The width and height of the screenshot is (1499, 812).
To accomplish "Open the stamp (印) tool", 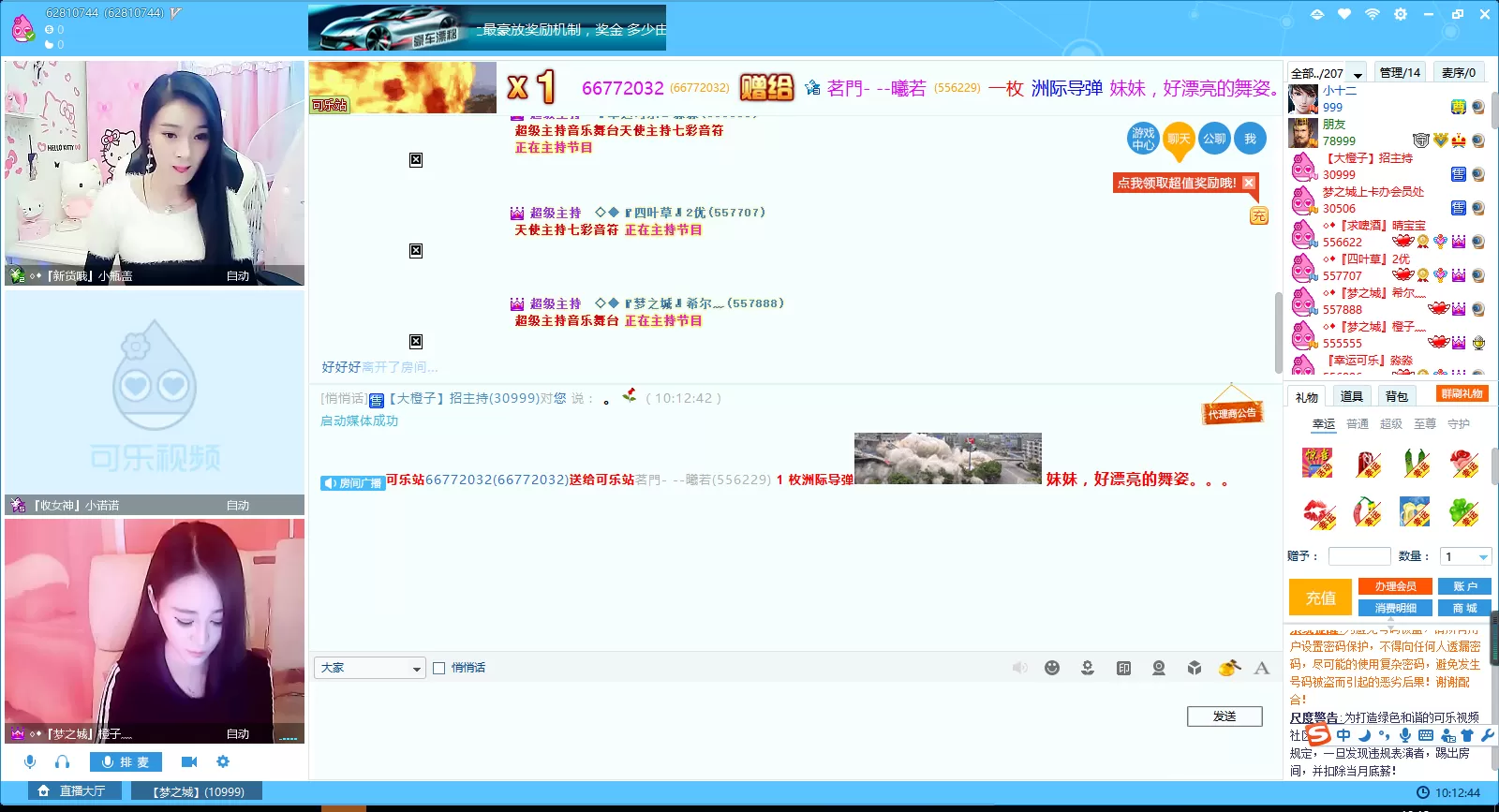I will 1123,668.
